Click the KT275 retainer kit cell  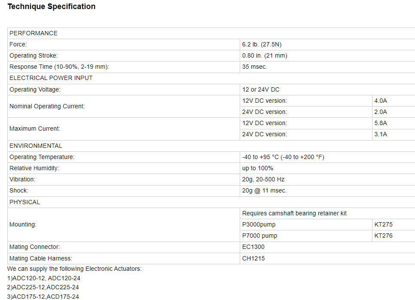(394, 224)
